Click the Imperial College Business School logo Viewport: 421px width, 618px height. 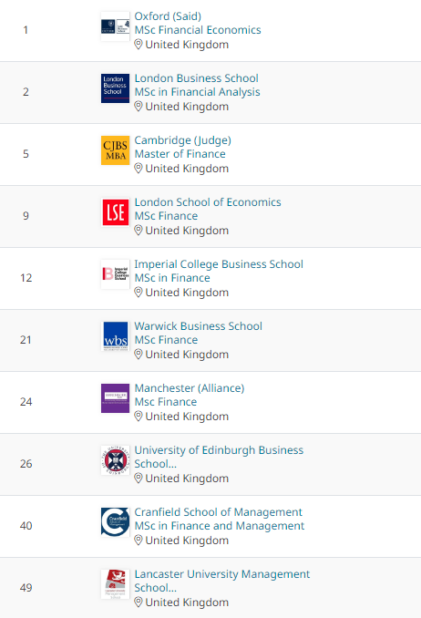(115, 274)
